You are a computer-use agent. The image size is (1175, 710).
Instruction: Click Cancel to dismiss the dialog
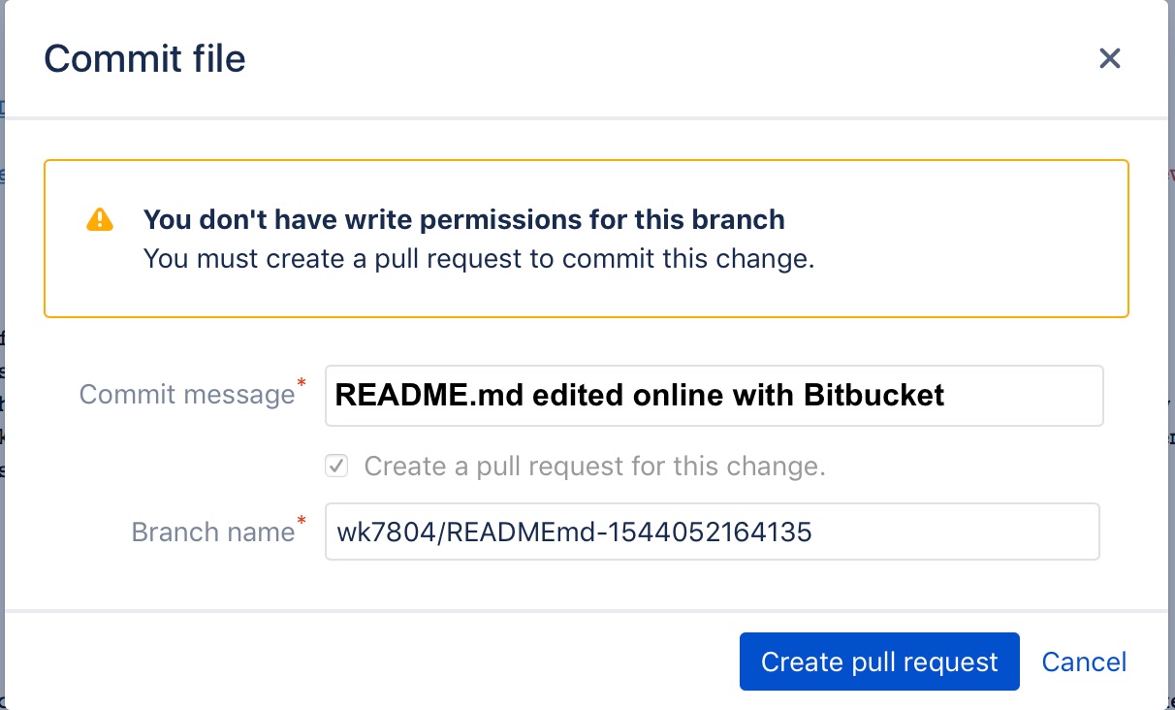(1084, 662)
